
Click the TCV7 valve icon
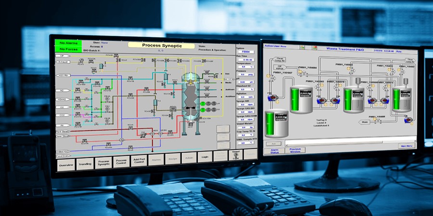tap(118, 60)
